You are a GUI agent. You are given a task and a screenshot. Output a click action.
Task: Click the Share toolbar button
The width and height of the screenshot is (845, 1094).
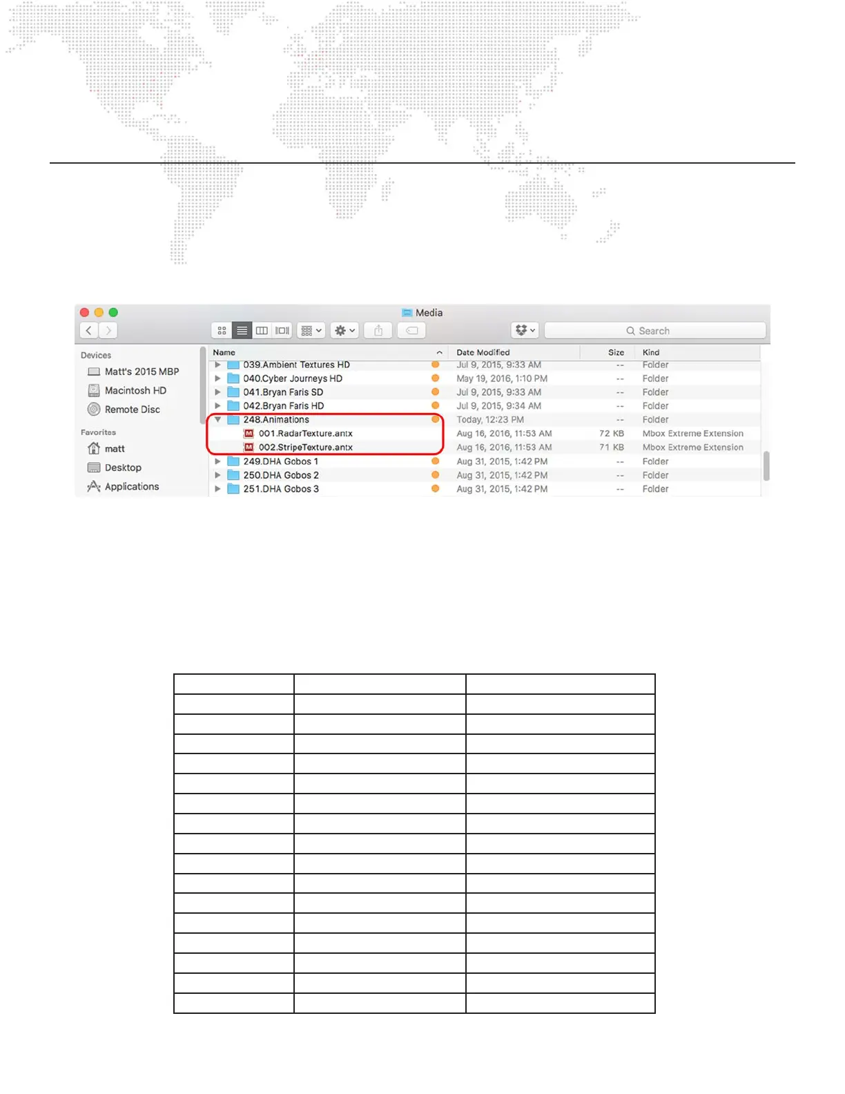378,331
